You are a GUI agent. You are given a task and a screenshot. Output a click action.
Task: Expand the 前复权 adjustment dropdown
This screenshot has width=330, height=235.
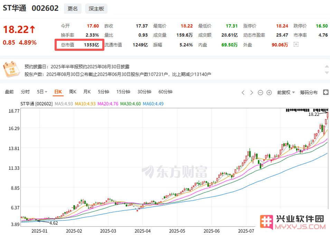[286, 92]
